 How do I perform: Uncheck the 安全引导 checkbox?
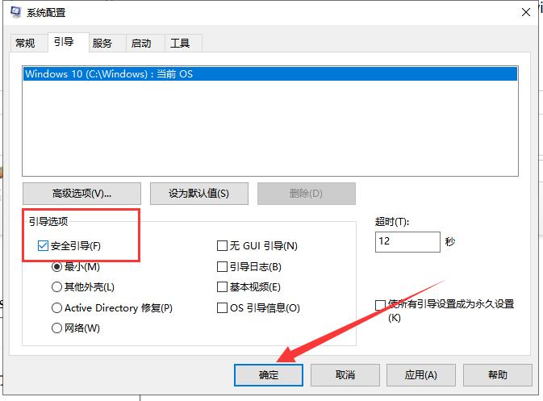[x=43, y=246]
